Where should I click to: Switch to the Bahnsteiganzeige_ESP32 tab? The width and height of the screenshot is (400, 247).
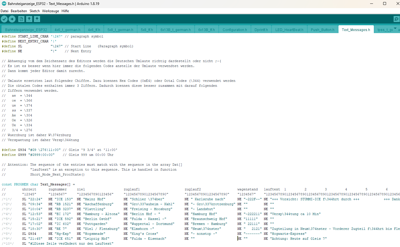pyautogui.click(x=26, y=30)
